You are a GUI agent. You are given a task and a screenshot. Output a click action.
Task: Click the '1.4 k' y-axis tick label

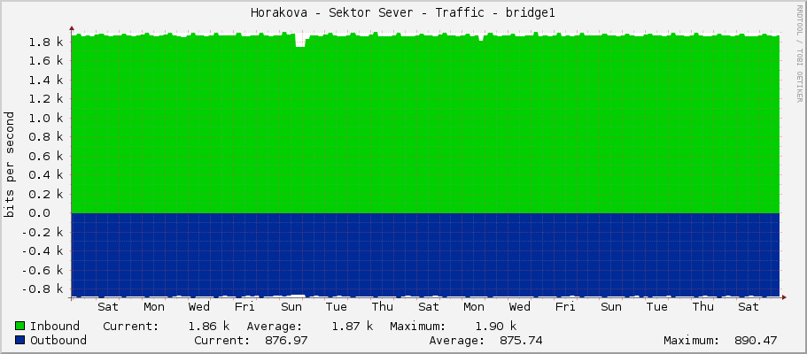click(46, 80)
